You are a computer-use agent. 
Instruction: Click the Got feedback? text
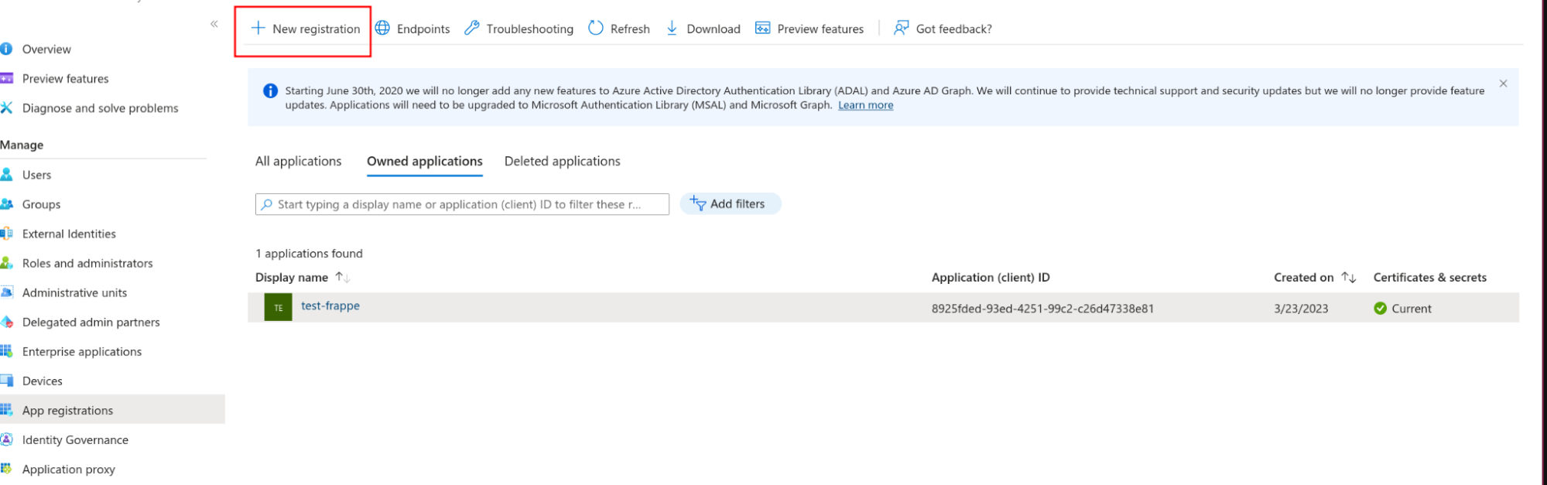point(954,29)
